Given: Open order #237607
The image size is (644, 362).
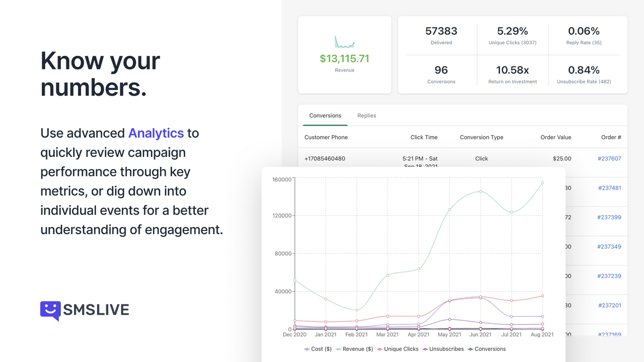Looking at the screenshot, I should click(x=609, y=158).
